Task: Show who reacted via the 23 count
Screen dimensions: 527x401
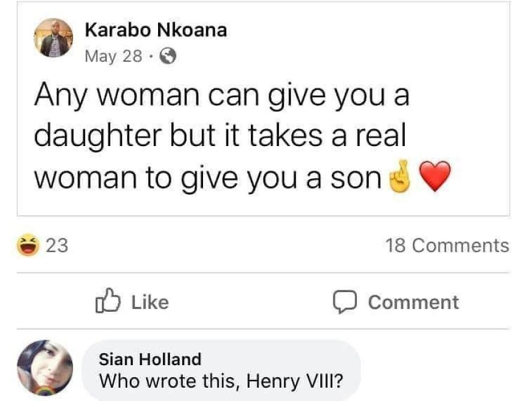Action: (x=57, y=245)
